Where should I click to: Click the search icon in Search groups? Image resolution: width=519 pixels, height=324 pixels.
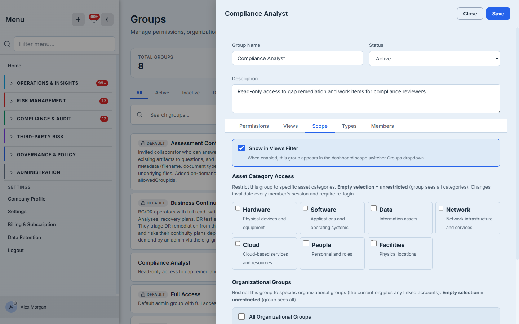point(139,115)
